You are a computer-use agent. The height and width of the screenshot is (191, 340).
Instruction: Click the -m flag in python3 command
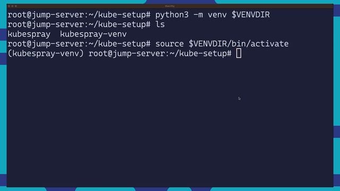point(198,15)
